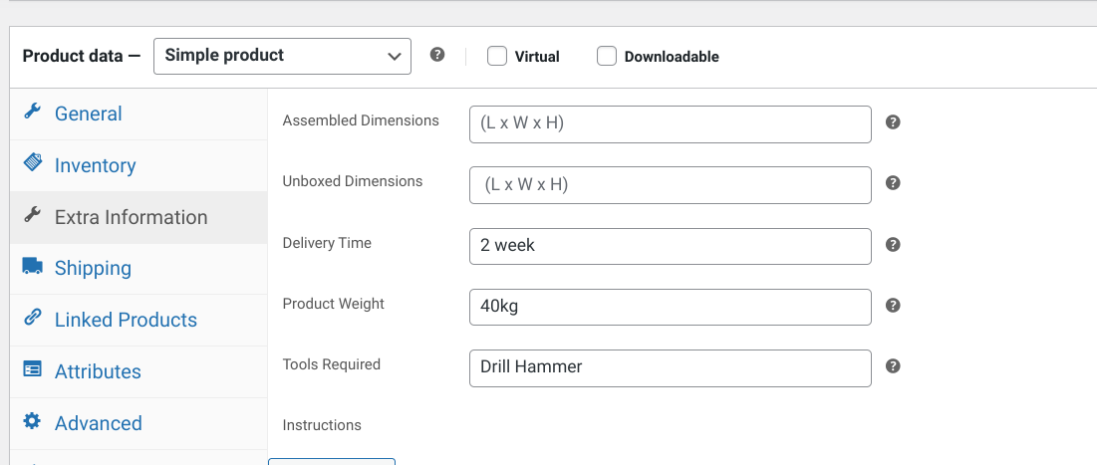This screenshot has height=465, width=1097.
Task: Open the Simple product type dropdown
Action: coord(282,56)
